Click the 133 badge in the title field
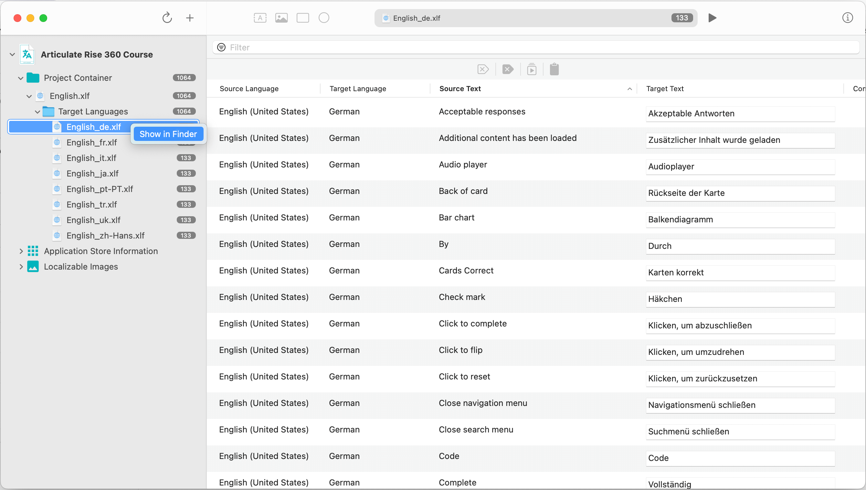The height and width of the screenshot is (490, 866). (681, 18)
